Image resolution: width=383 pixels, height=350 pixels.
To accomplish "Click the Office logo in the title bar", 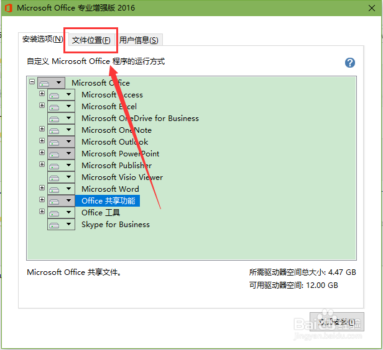I will click(9, 8).
